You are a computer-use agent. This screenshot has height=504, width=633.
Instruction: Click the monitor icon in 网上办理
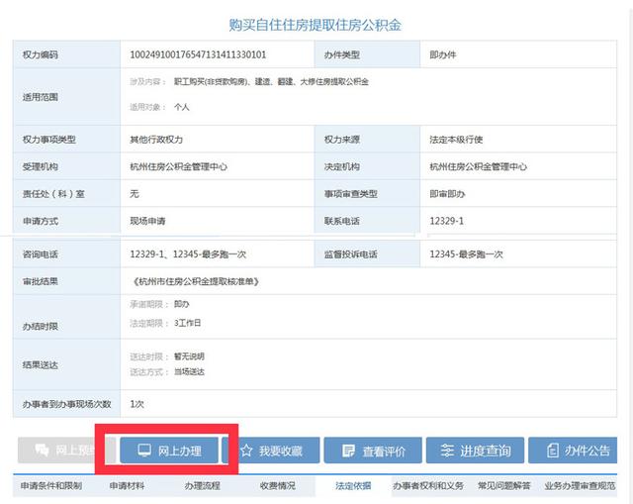point(144,450)
